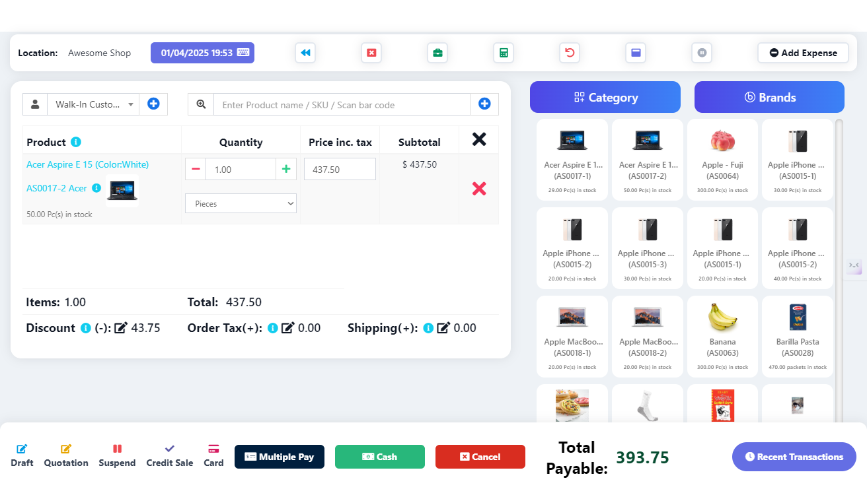This screenshot has height=497, width=867.
Task: Click info icon next to AS0017-2 Acer
Action: tap(96, 188)
